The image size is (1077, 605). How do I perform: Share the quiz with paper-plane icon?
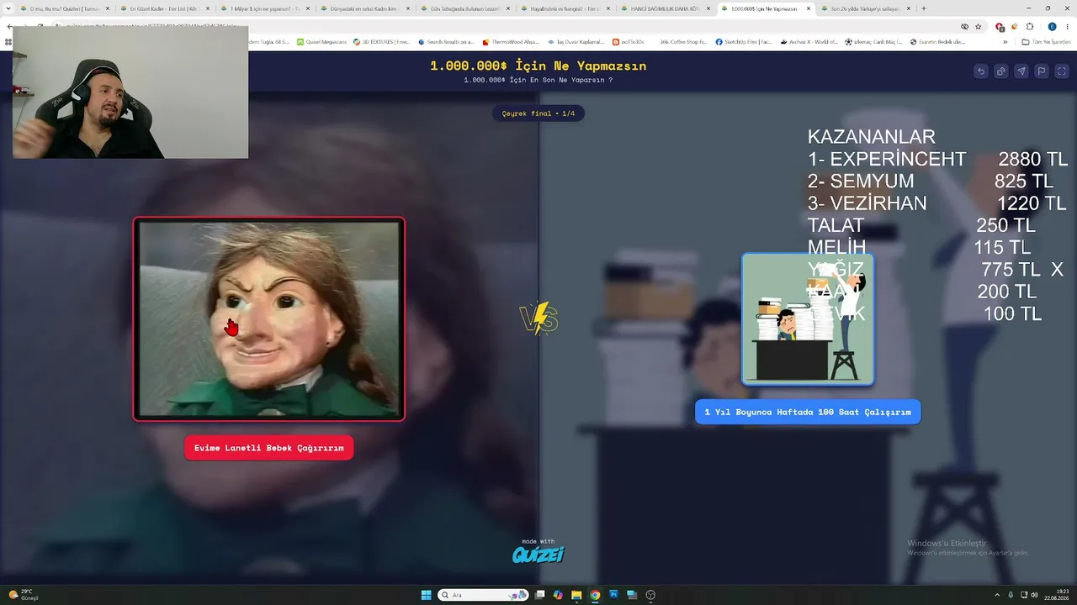1021,71
